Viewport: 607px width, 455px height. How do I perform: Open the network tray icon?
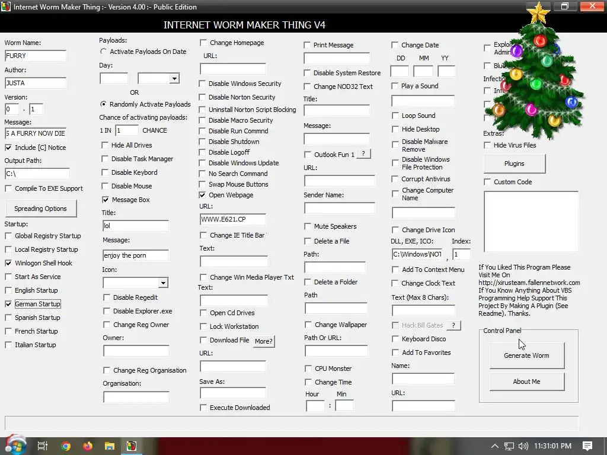point(509,446)
